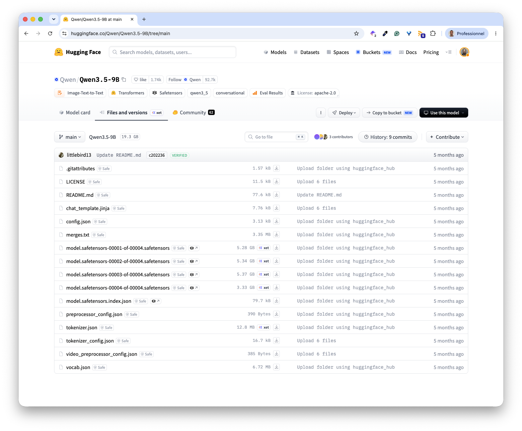
Task: Click the xet badge on shard 00003-of-00004
Action: [264, 274]
